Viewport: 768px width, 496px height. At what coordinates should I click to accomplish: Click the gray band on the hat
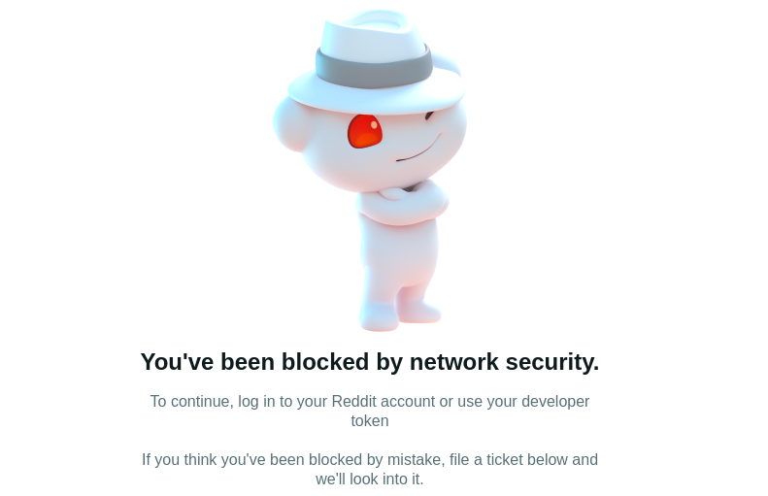(x=374, y=68)
